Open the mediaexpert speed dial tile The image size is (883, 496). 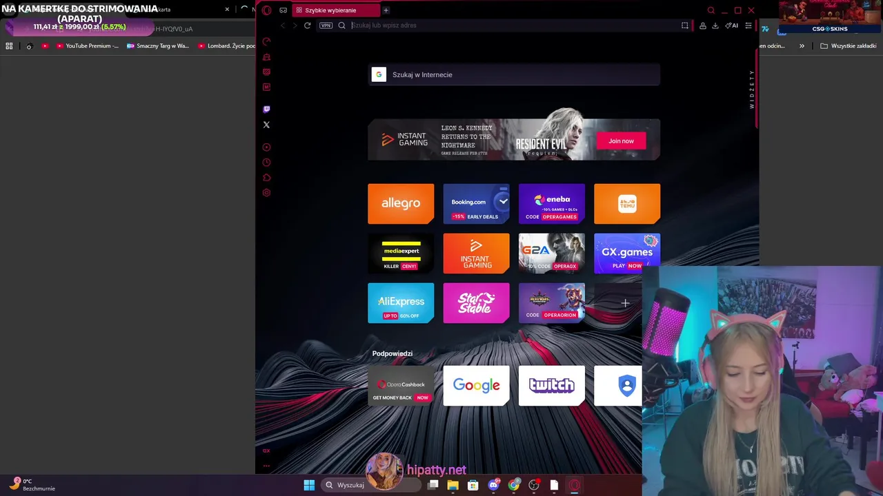pos(401,254)
